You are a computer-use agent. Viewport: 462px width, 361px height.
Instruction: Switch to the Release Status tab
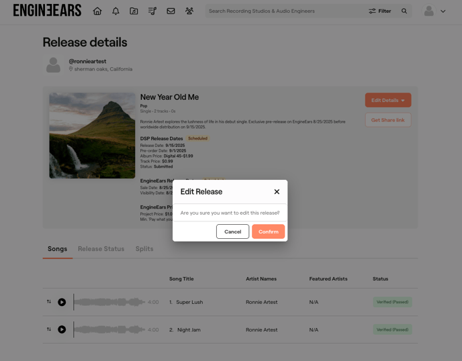101,249
